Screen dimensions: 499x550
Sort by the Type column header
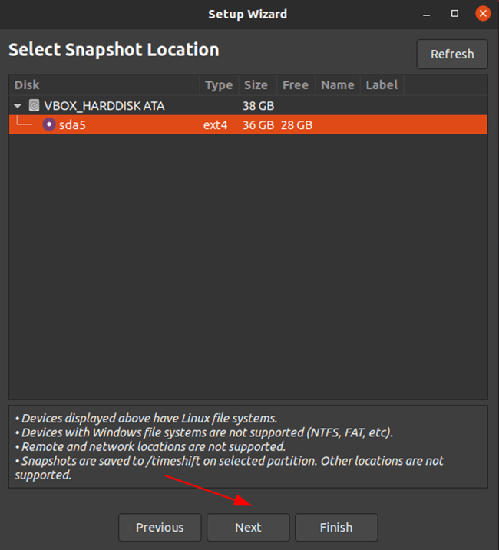(x=219, y=85)
